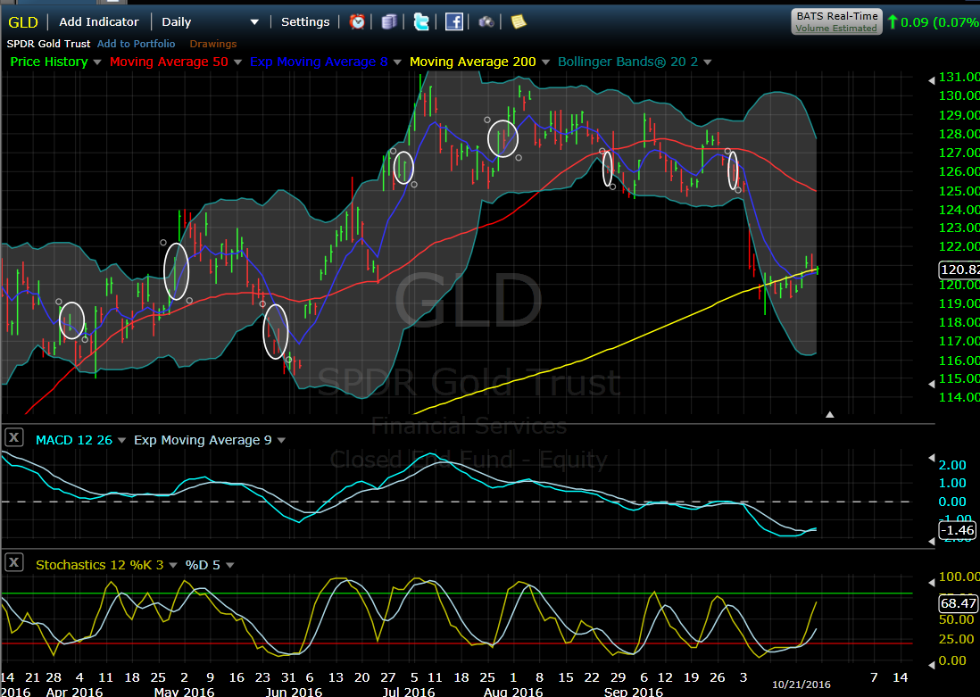Expand the Stochastics %D 5 dropdown arrow
980x697 pixels.
(230, 566)
